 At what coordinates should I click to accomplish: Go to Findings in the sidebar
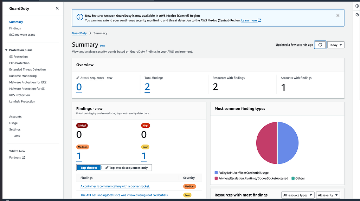click(x=15, y=28)
